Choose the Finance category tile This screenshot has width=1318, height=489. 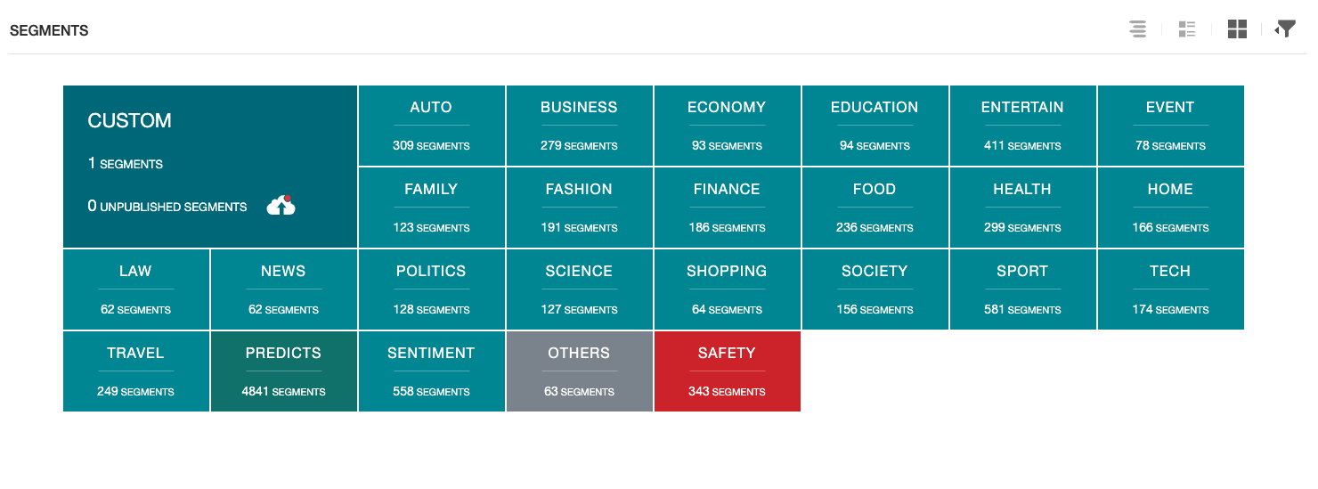(727, 208)
